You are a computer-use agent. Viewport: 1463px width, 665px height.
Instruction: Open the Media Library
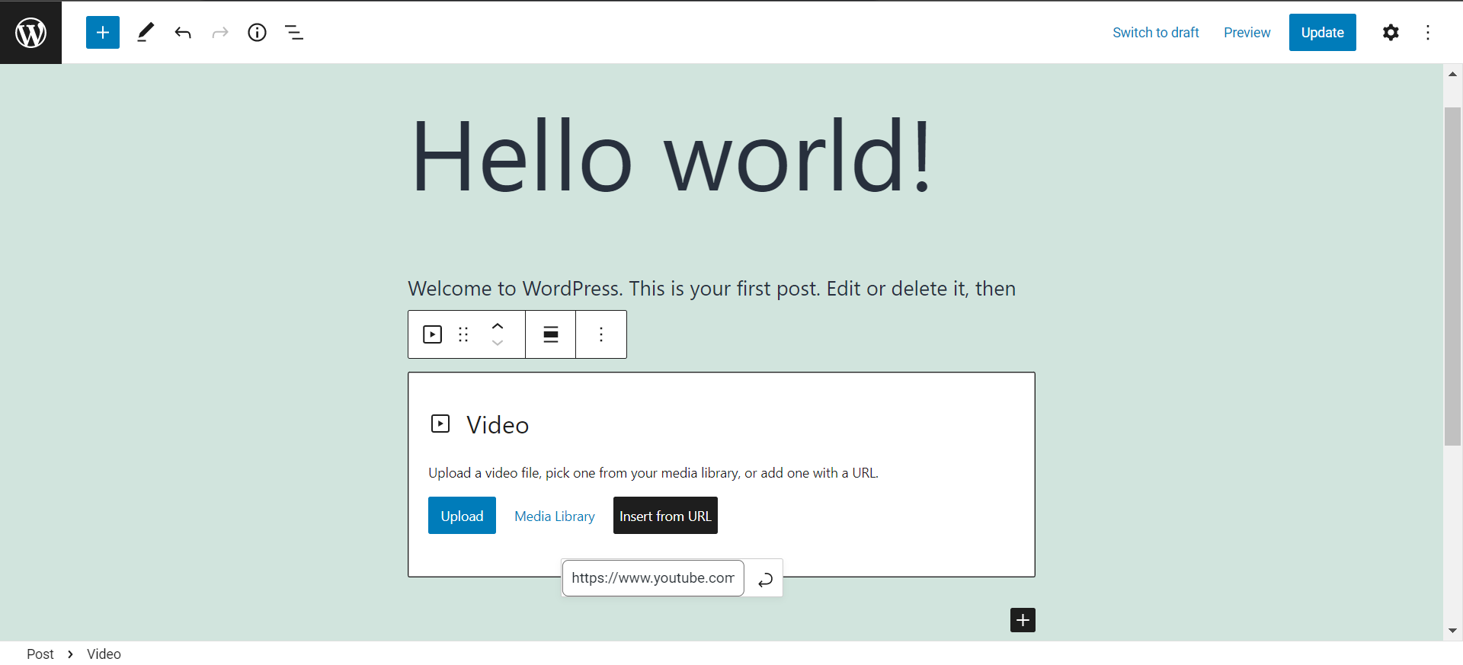pos(555,516)
